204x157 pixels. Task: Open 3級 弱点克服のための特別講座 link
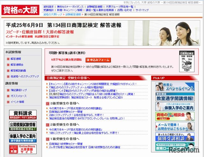point(76,108)
